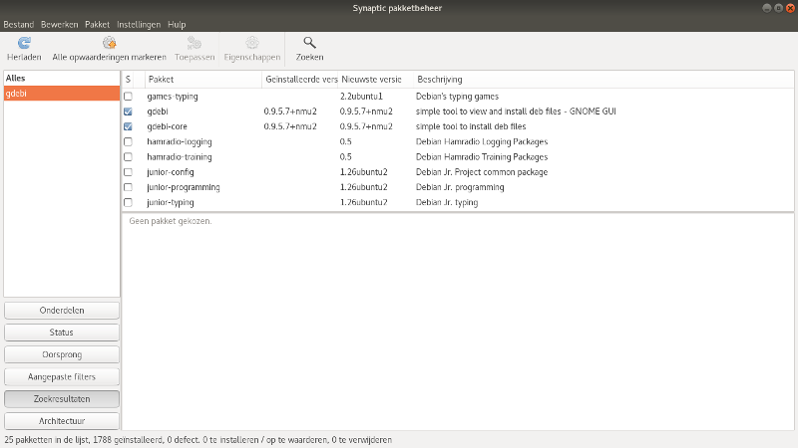
Task: Select the hamradio-logging package name
Action: pyautogui.click(x=180, y=141)
